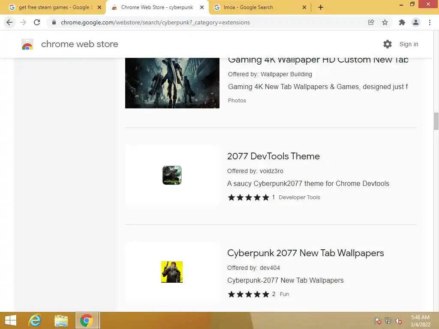This screenshot has width=439, height=329.
Task: Go back with the browser back arrow
Action: [9, 22]
